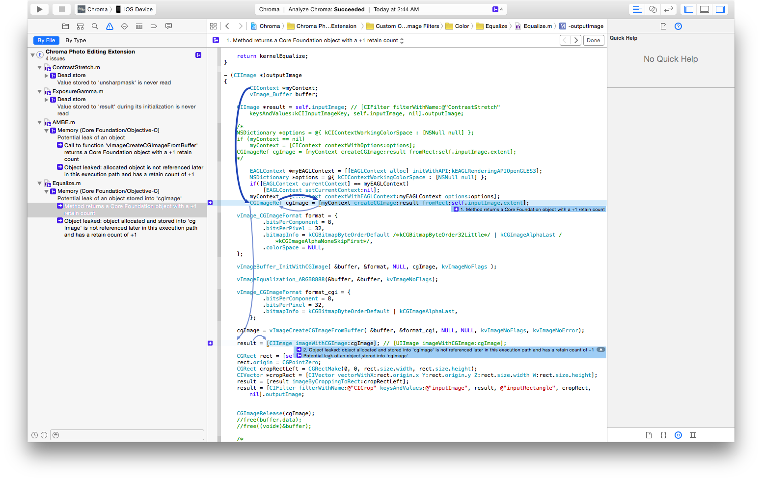Viewport: 762px width, 481px height.
Task: Open Chroma Ph...Extension jump bar folder
Action: tap(322, 26)
